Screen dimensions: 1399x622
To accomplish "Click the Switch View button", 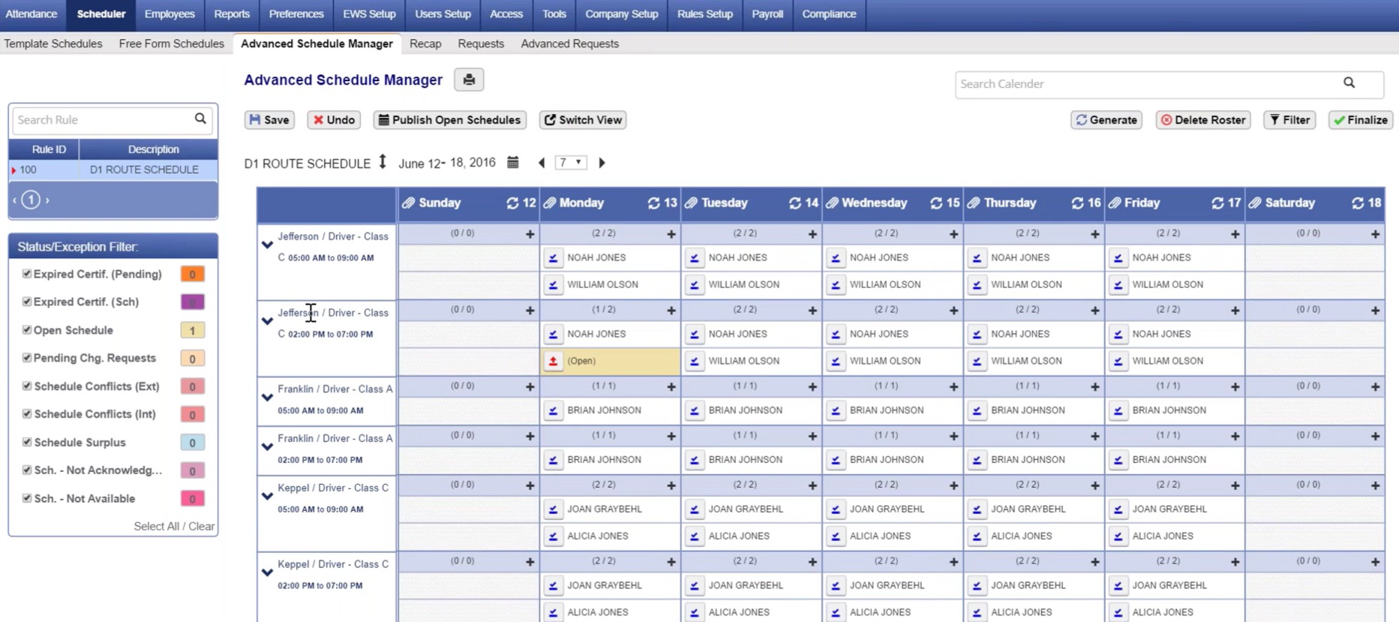I will click(583, 120).
